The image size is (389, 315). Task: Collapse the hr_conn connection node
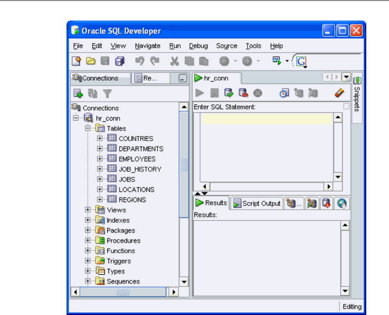76,118
